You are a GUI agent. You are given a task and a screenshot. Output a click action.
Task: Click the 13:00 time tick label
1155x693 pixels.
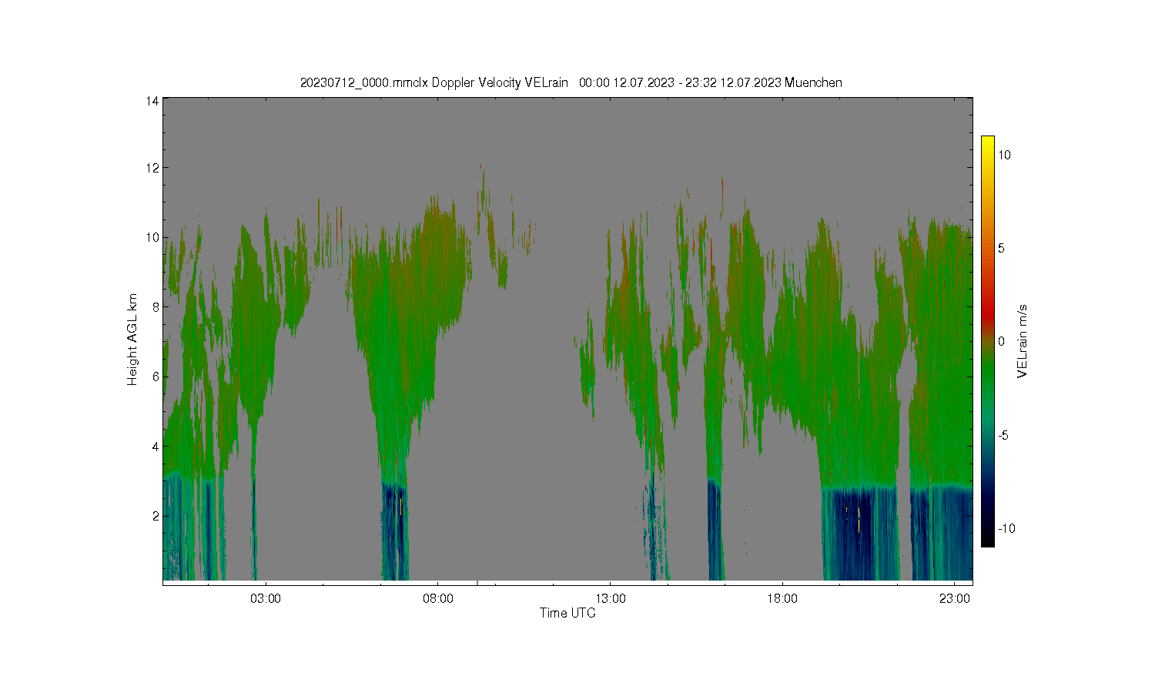611,598
